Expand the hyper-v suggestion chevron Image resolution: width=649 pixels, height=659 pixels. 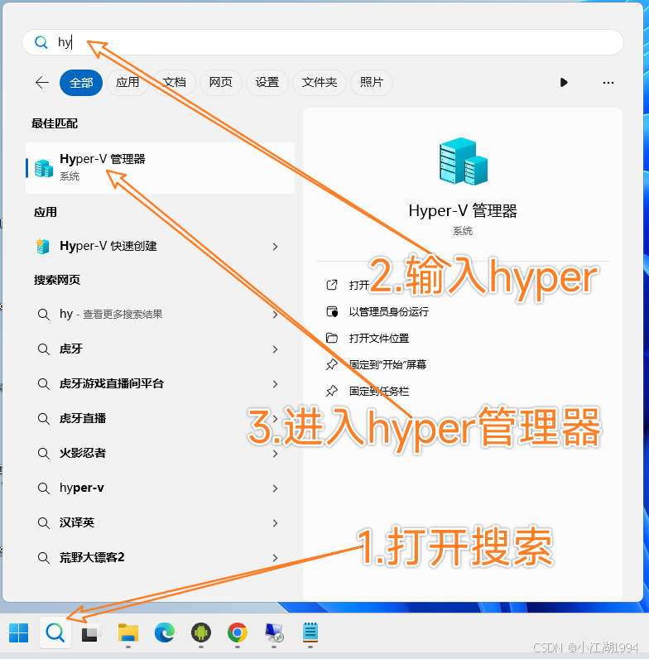click(x=276, y=488)
